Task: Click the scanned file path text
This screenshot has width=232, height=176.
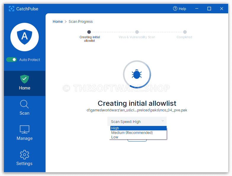Action: click(x=137, y=110)
